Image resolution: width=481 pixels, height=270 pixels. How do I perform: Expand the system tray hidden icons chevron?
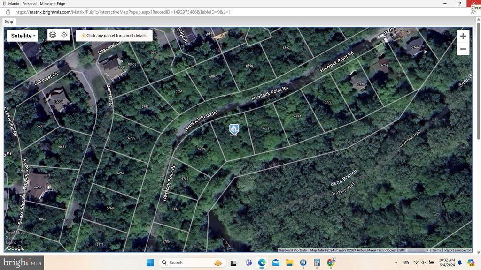point(396,262)
